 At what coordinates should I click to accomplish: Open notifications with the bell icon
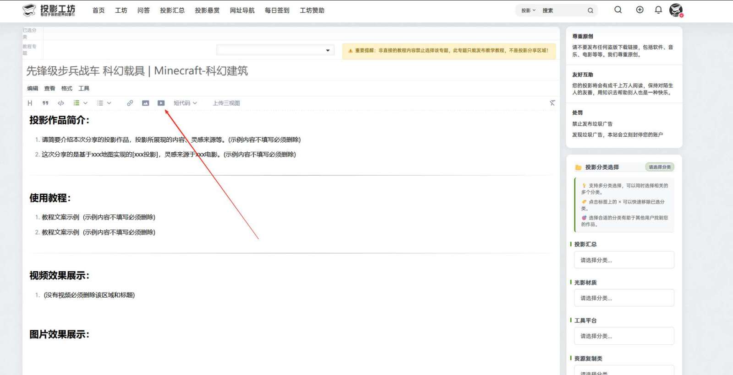pos(658,10)
